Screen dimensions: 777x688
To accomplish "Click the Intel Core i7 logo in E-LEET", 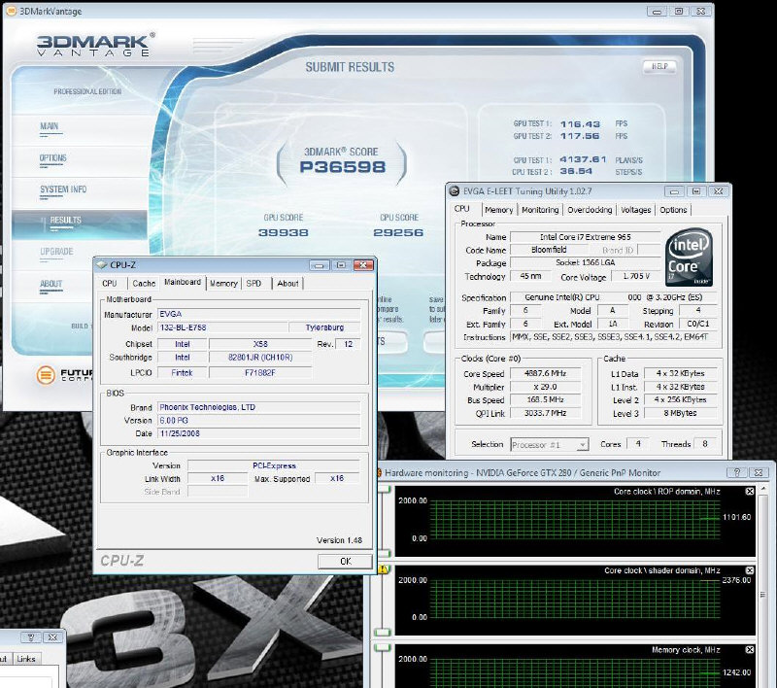I will tap(689, 257).
